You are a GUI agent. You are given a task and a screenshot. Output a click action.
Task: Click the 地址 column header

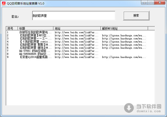(x=77, y=28)
